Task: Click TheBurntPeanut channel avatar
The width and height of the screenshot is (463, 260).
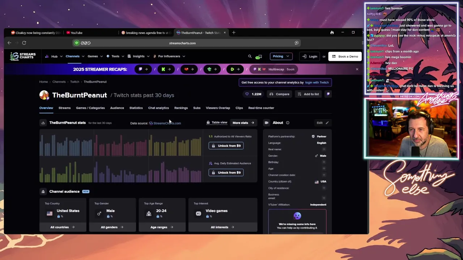Action: (44, 95)
